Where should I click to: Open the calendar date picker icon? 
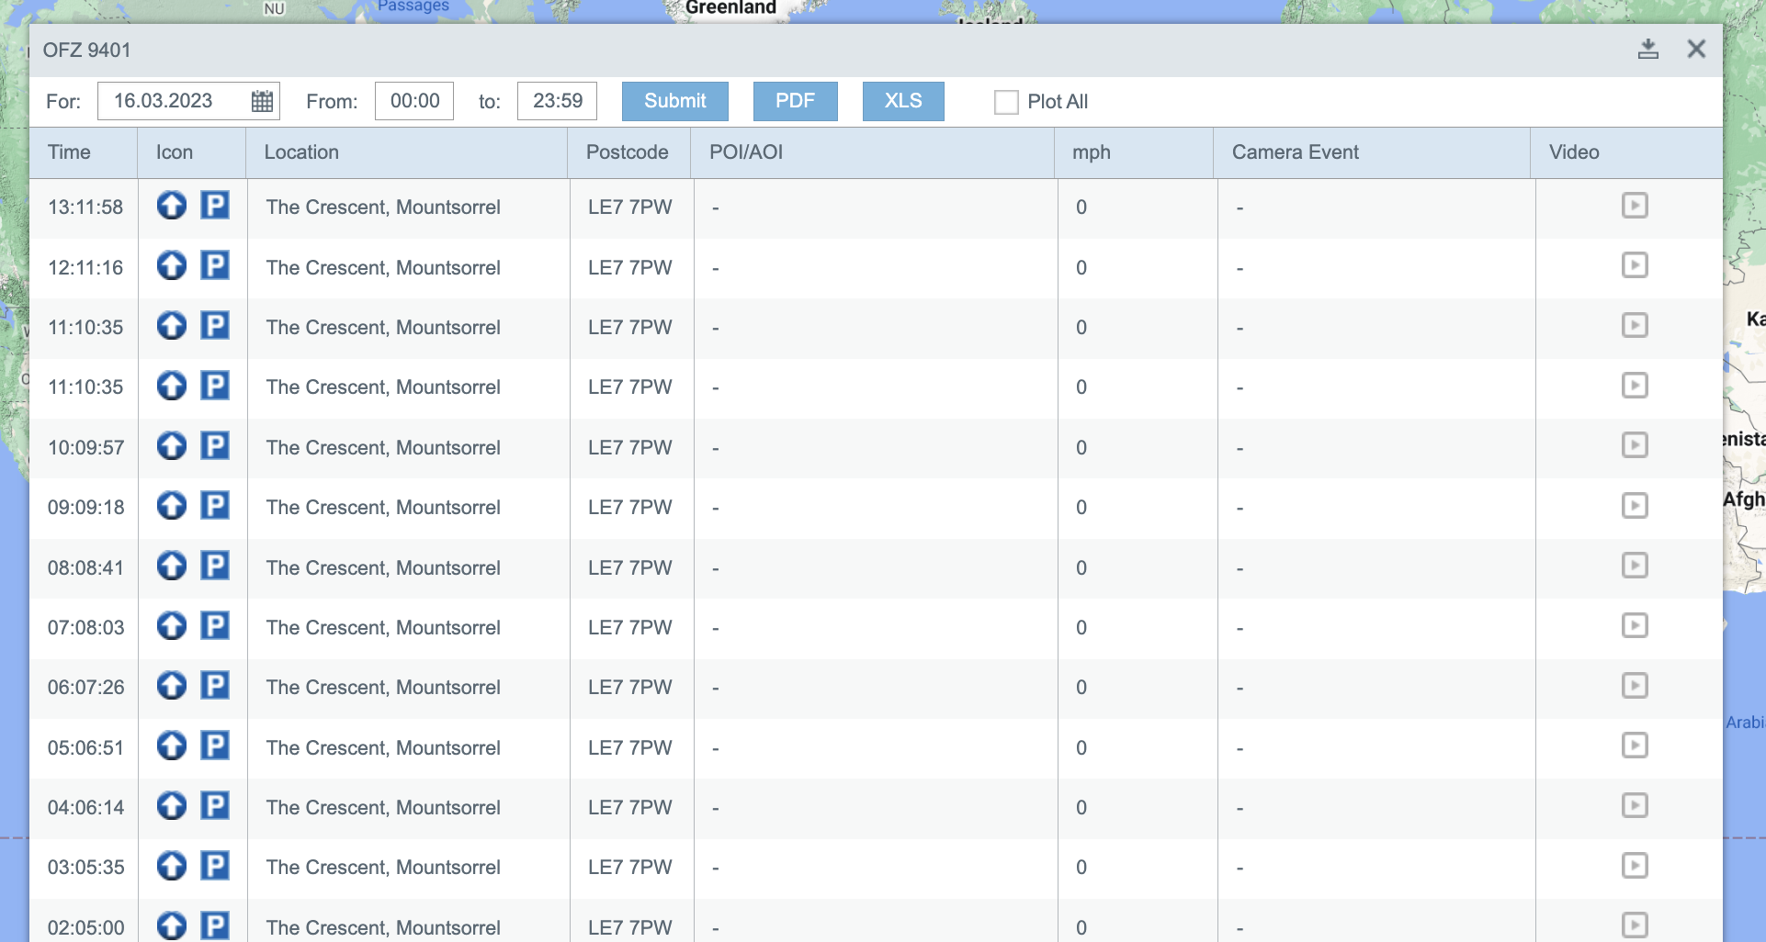pos(262,101)
